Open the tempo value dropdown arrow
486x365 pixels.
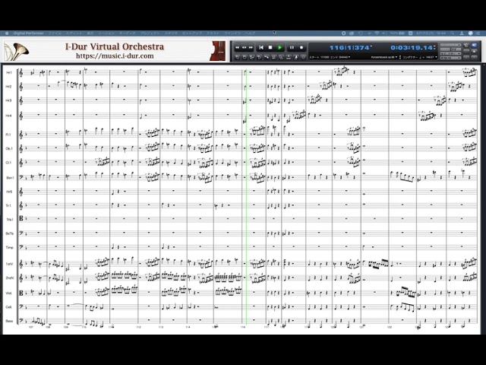click(436, 58)
